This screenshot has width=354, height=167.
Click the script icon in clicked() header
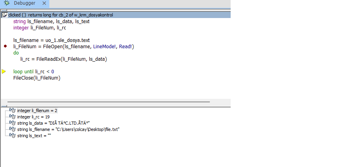tap(5, 15)
